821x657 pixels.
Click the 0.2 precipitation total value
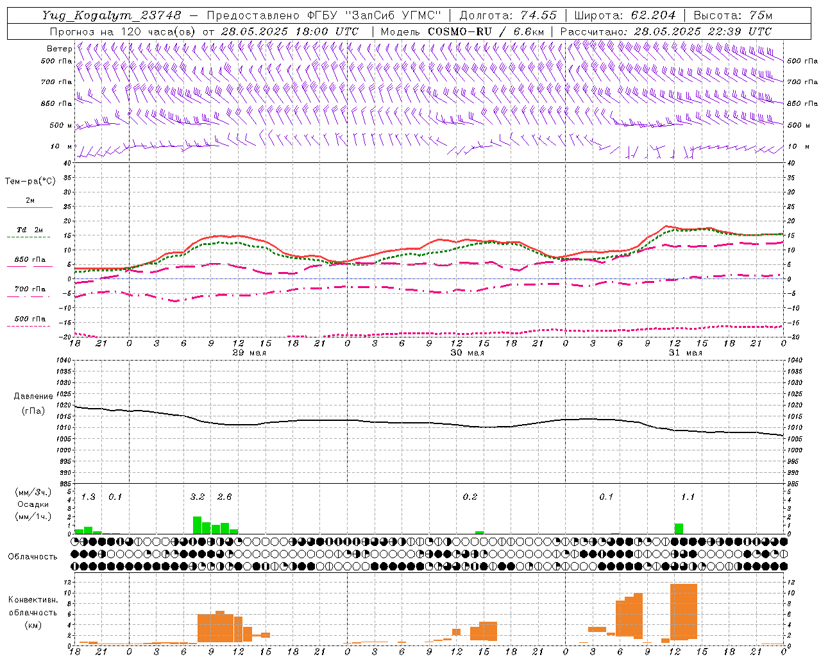pos(470,497)
